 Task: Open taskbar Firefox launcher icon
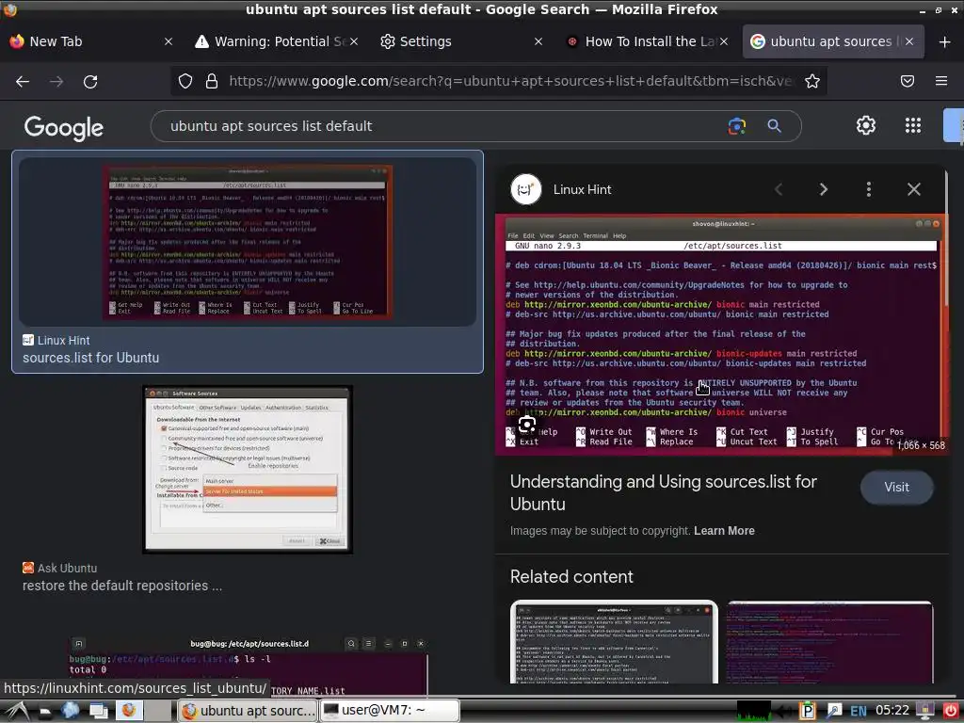tap(128, 711)
